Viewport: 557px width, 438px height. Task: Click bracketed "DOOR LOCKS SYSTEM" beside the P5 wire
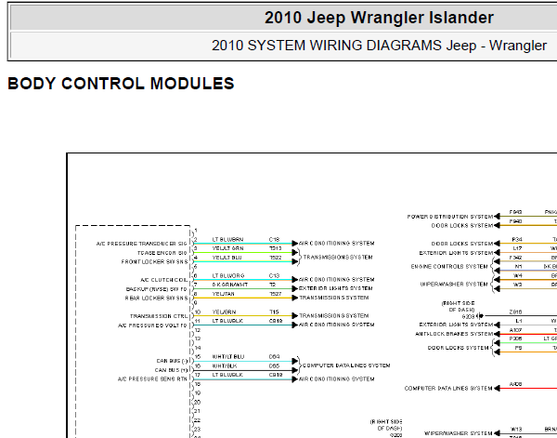(459, 348)
